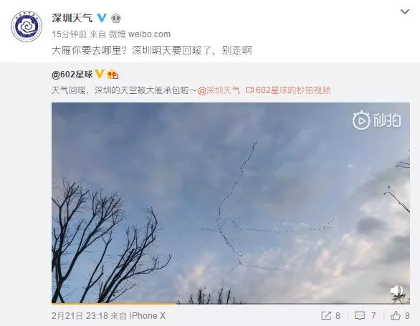
Task: Click the repost icon with count 8
Action: (326, 315)
